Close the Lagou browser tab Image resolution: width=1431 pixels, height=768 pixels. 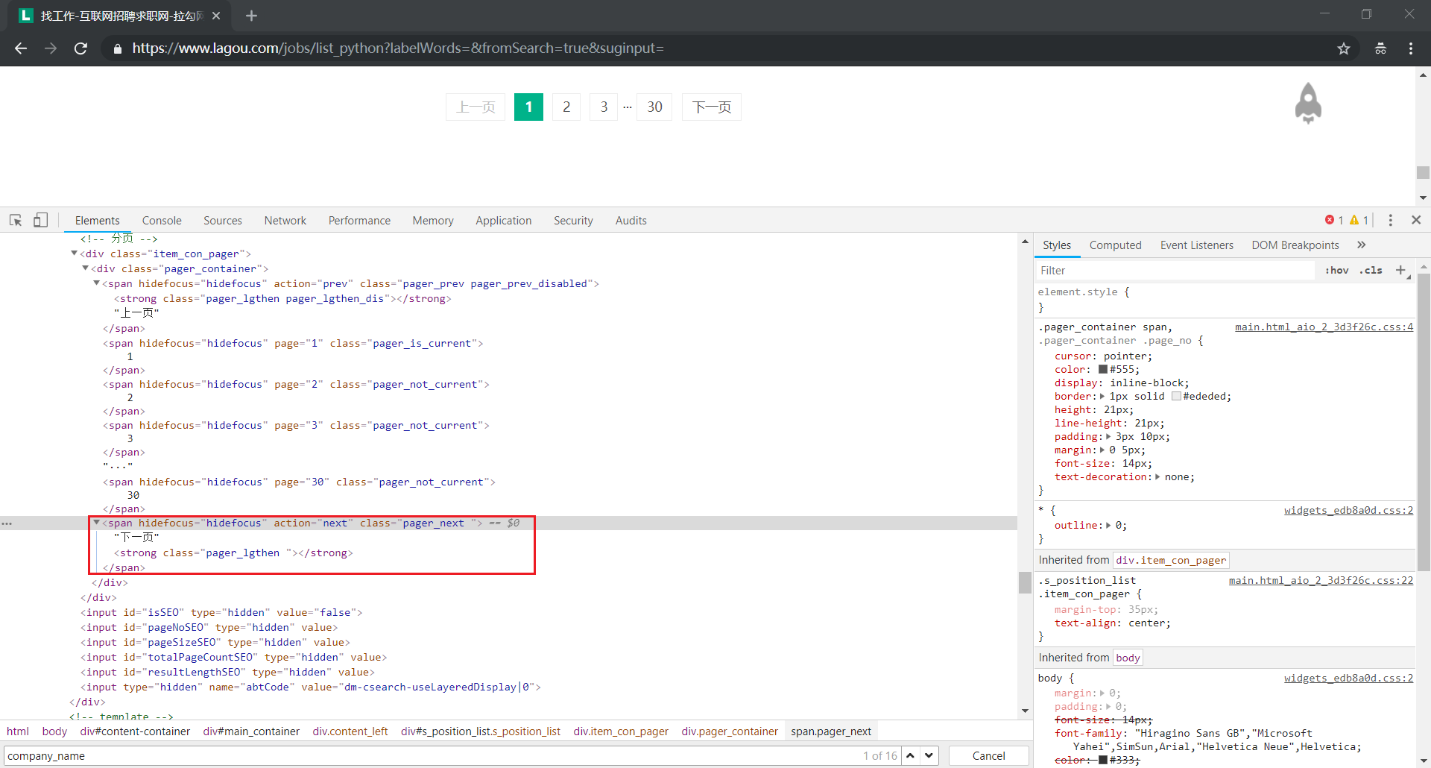(x=216, y=16)
